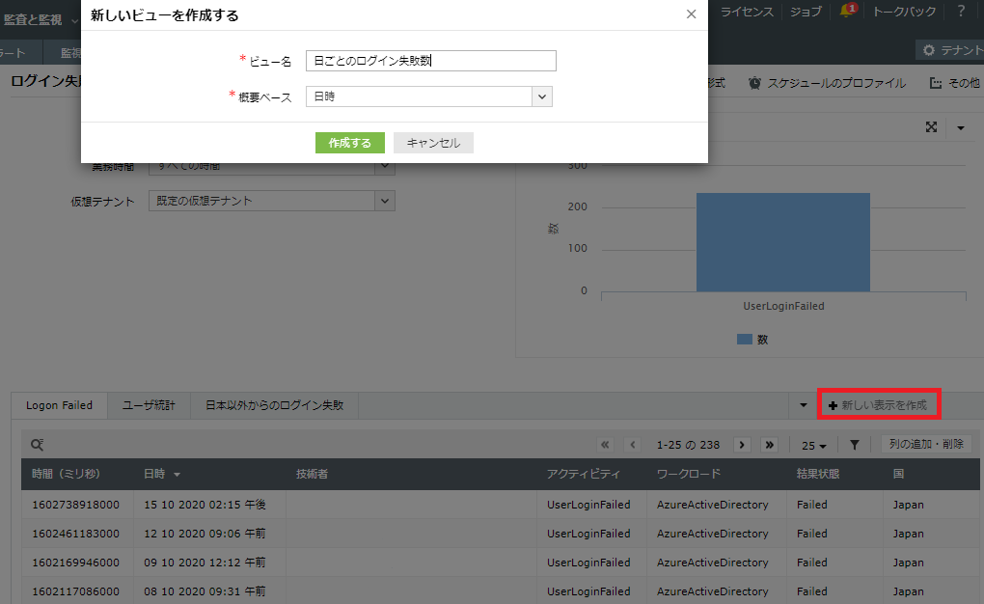Click the 作成する button

pyautogui.click(x=349, y=143)
